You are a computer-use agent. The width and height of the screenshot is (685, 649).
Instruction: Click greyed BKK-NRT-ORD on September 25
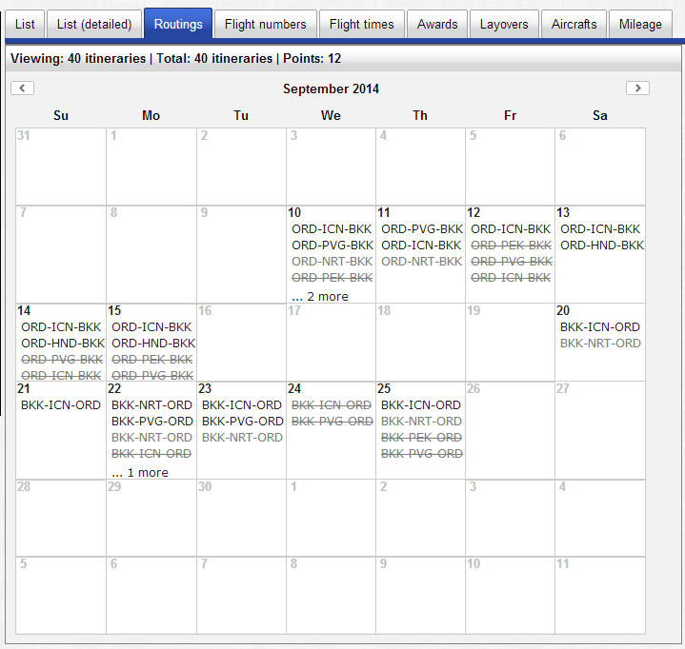pyautogui.click(x=421, y=422)
